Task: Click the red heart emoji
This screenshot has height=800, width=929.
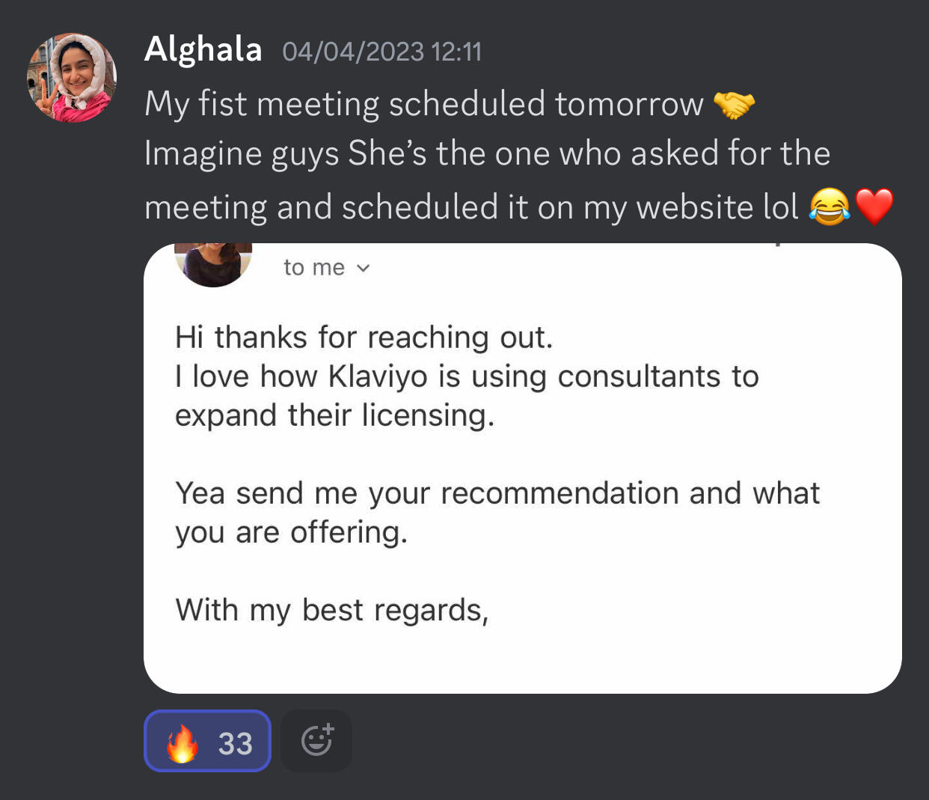Action: [x=874, y=207]
